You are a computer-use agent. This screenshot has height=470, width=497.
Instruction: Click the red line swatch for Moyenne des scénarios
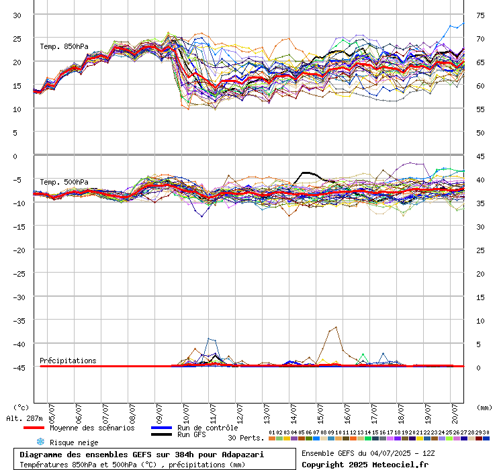click(x=34, y=428)
